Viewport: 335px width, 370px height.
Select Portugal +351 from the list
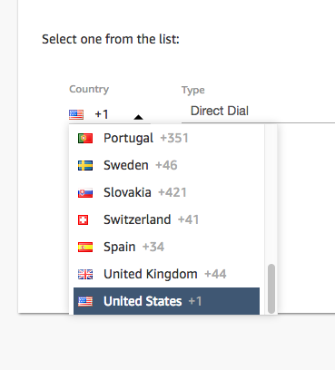click(x=166, y=139)
